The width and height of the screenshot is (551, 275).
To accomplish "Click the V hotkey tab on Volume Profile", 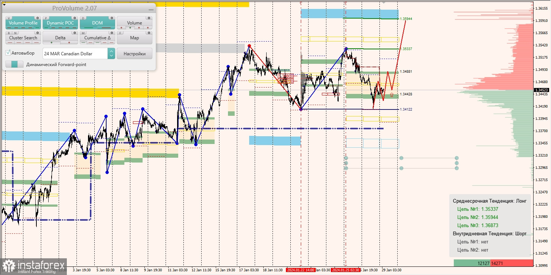I will pos(8,18).
